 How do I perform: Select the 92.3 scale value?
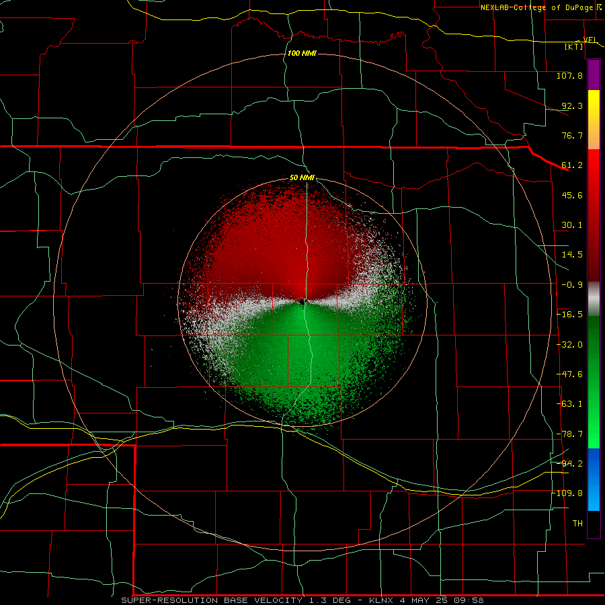[x=572, y=106]
